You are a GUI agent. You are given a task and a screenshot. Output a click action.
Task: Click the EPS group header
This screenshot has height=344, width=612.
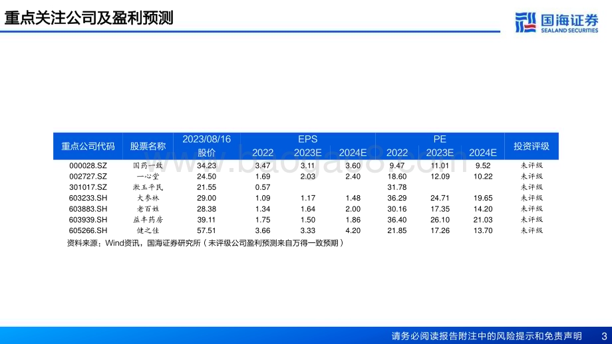coord(307,139)
